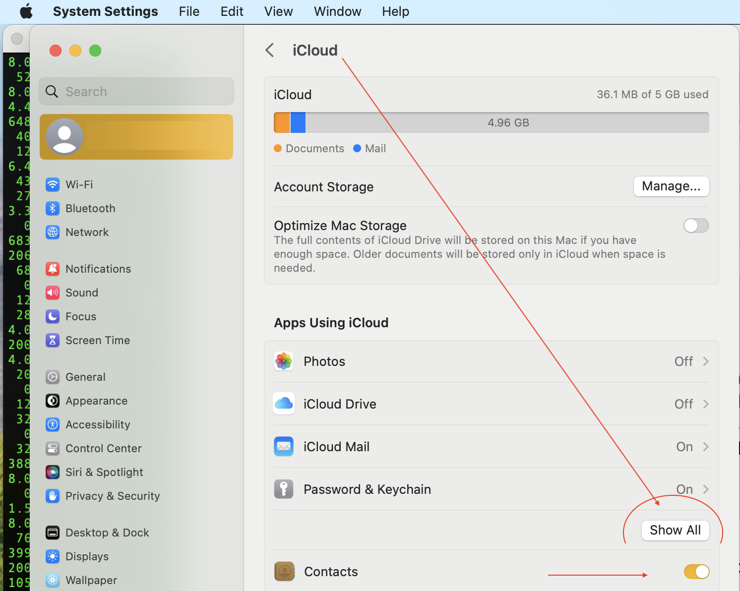Image resolution: width=740 pixels, height=591 pixels.
Task: Open the View menu
Action: 279,11
